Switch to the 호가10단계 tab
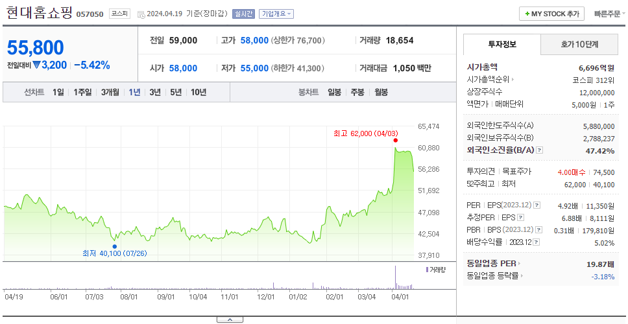Screen dimensions: 628x324 click(579, 45)
